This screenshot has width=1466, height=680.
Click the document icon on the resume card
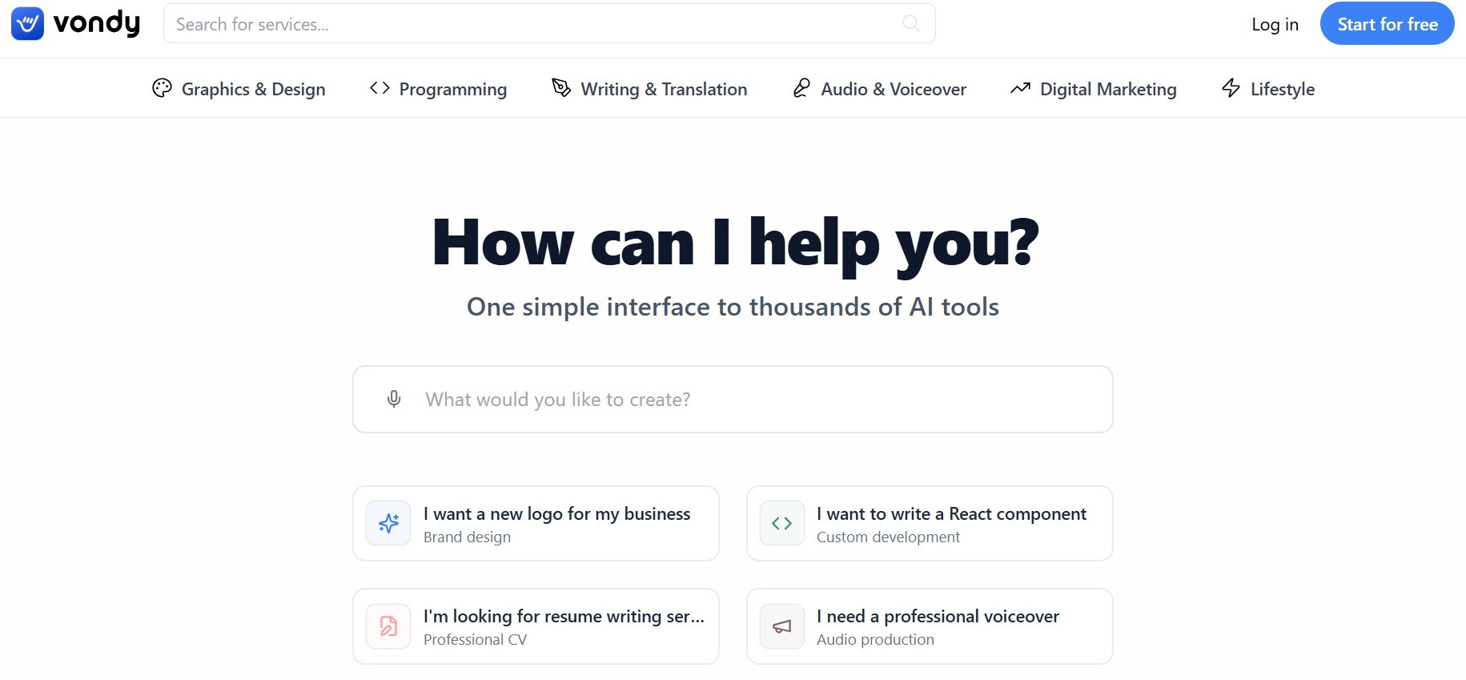click(x=388, y=626)
